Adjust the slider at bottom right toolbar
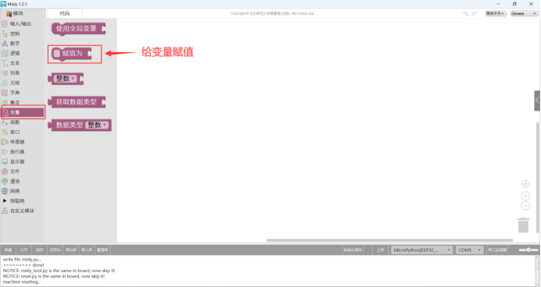 coord(528,250)
